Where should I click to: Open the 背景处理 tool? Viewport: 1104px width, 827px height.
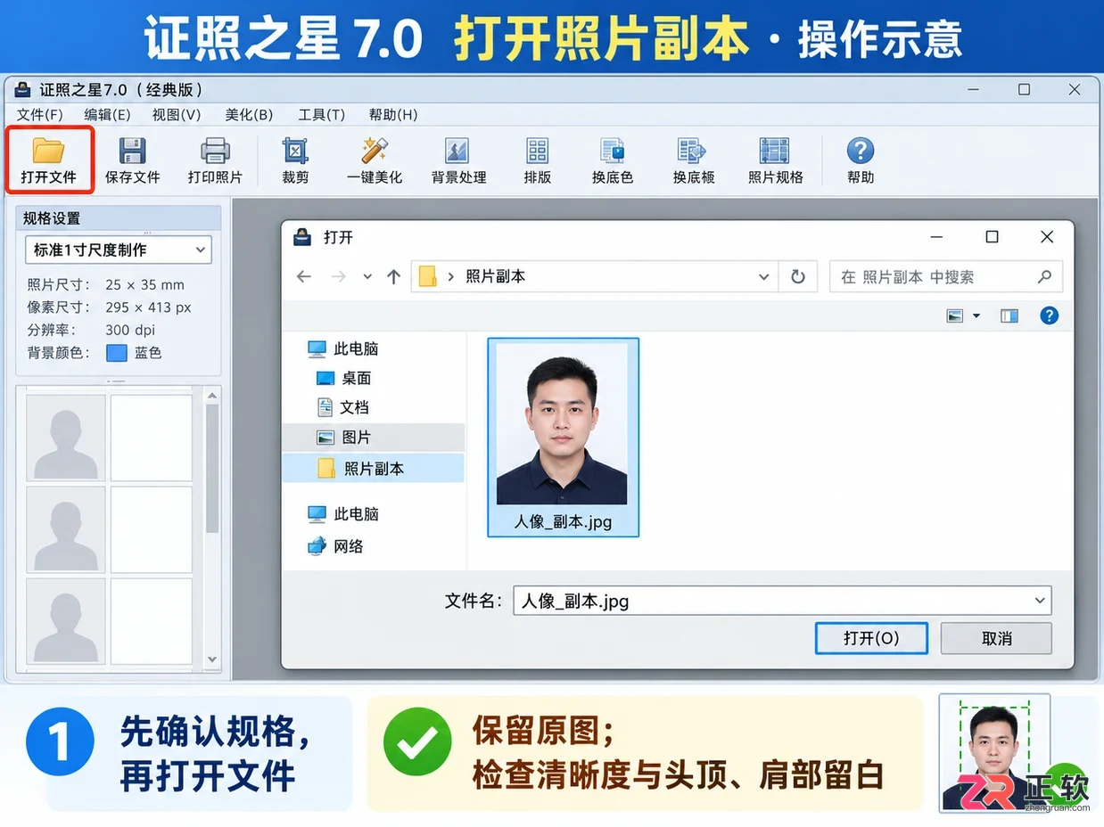coord(458,160)
